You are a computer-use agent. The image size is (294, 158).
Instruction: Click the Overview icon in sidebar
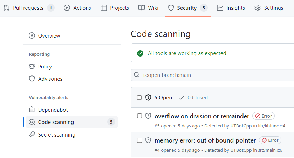coord(32,35)
